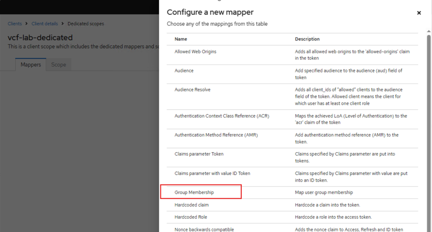Click the Map user group membership description

tap(324, 192)
